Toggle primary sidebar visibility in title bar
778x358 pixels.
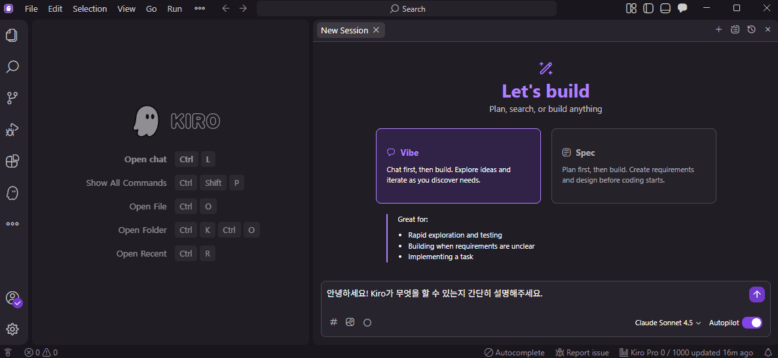648,9
